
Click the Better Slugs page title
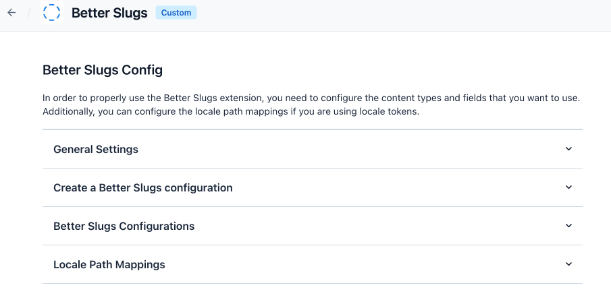tap(109, 13)
